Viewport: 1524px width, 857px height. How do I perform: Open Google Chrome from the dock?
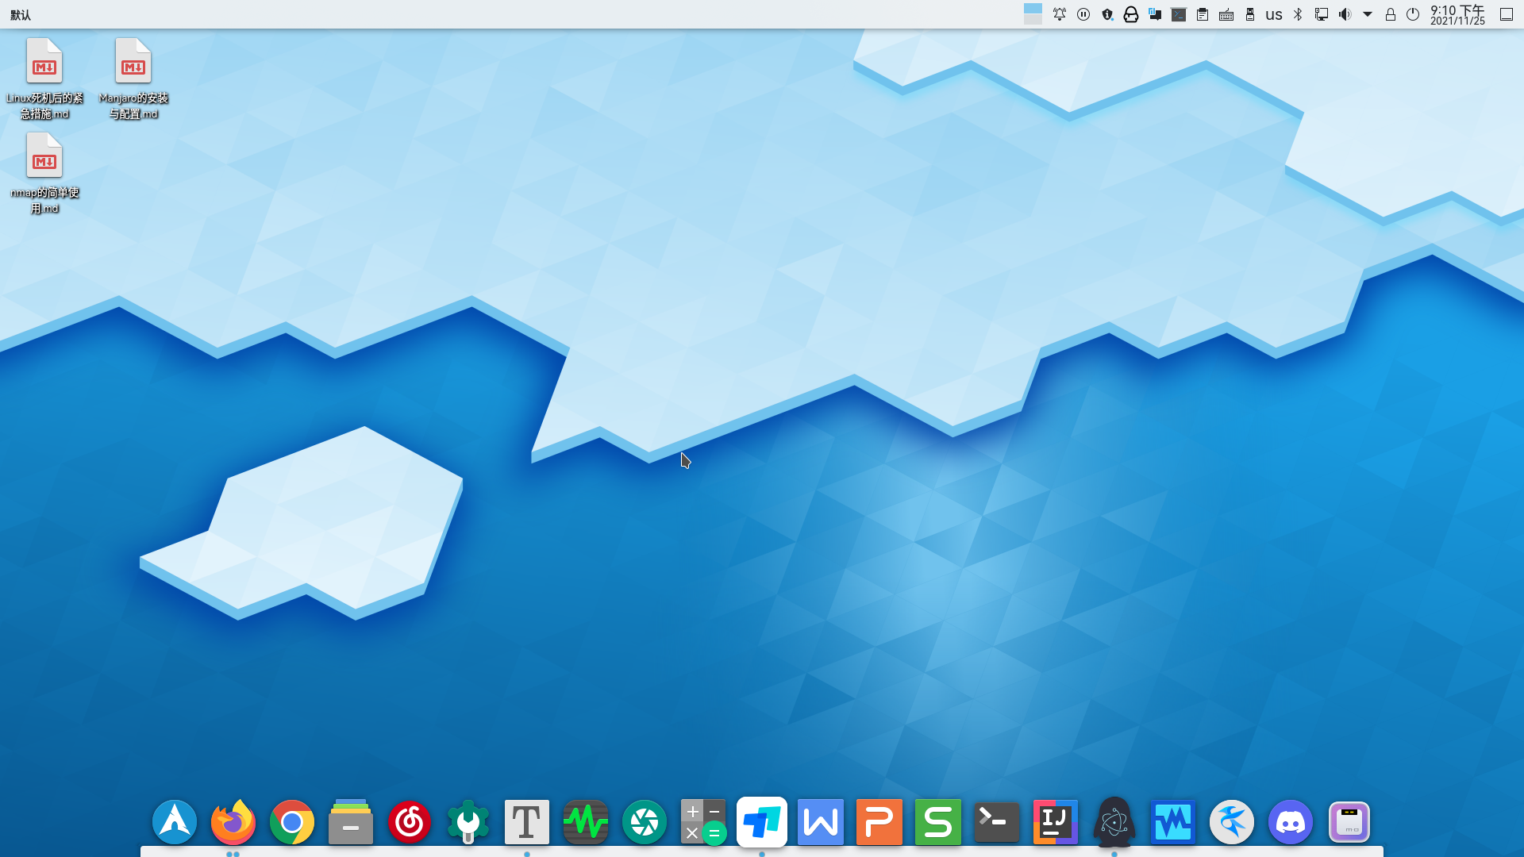pyautogui.click(x=291, y=822)
